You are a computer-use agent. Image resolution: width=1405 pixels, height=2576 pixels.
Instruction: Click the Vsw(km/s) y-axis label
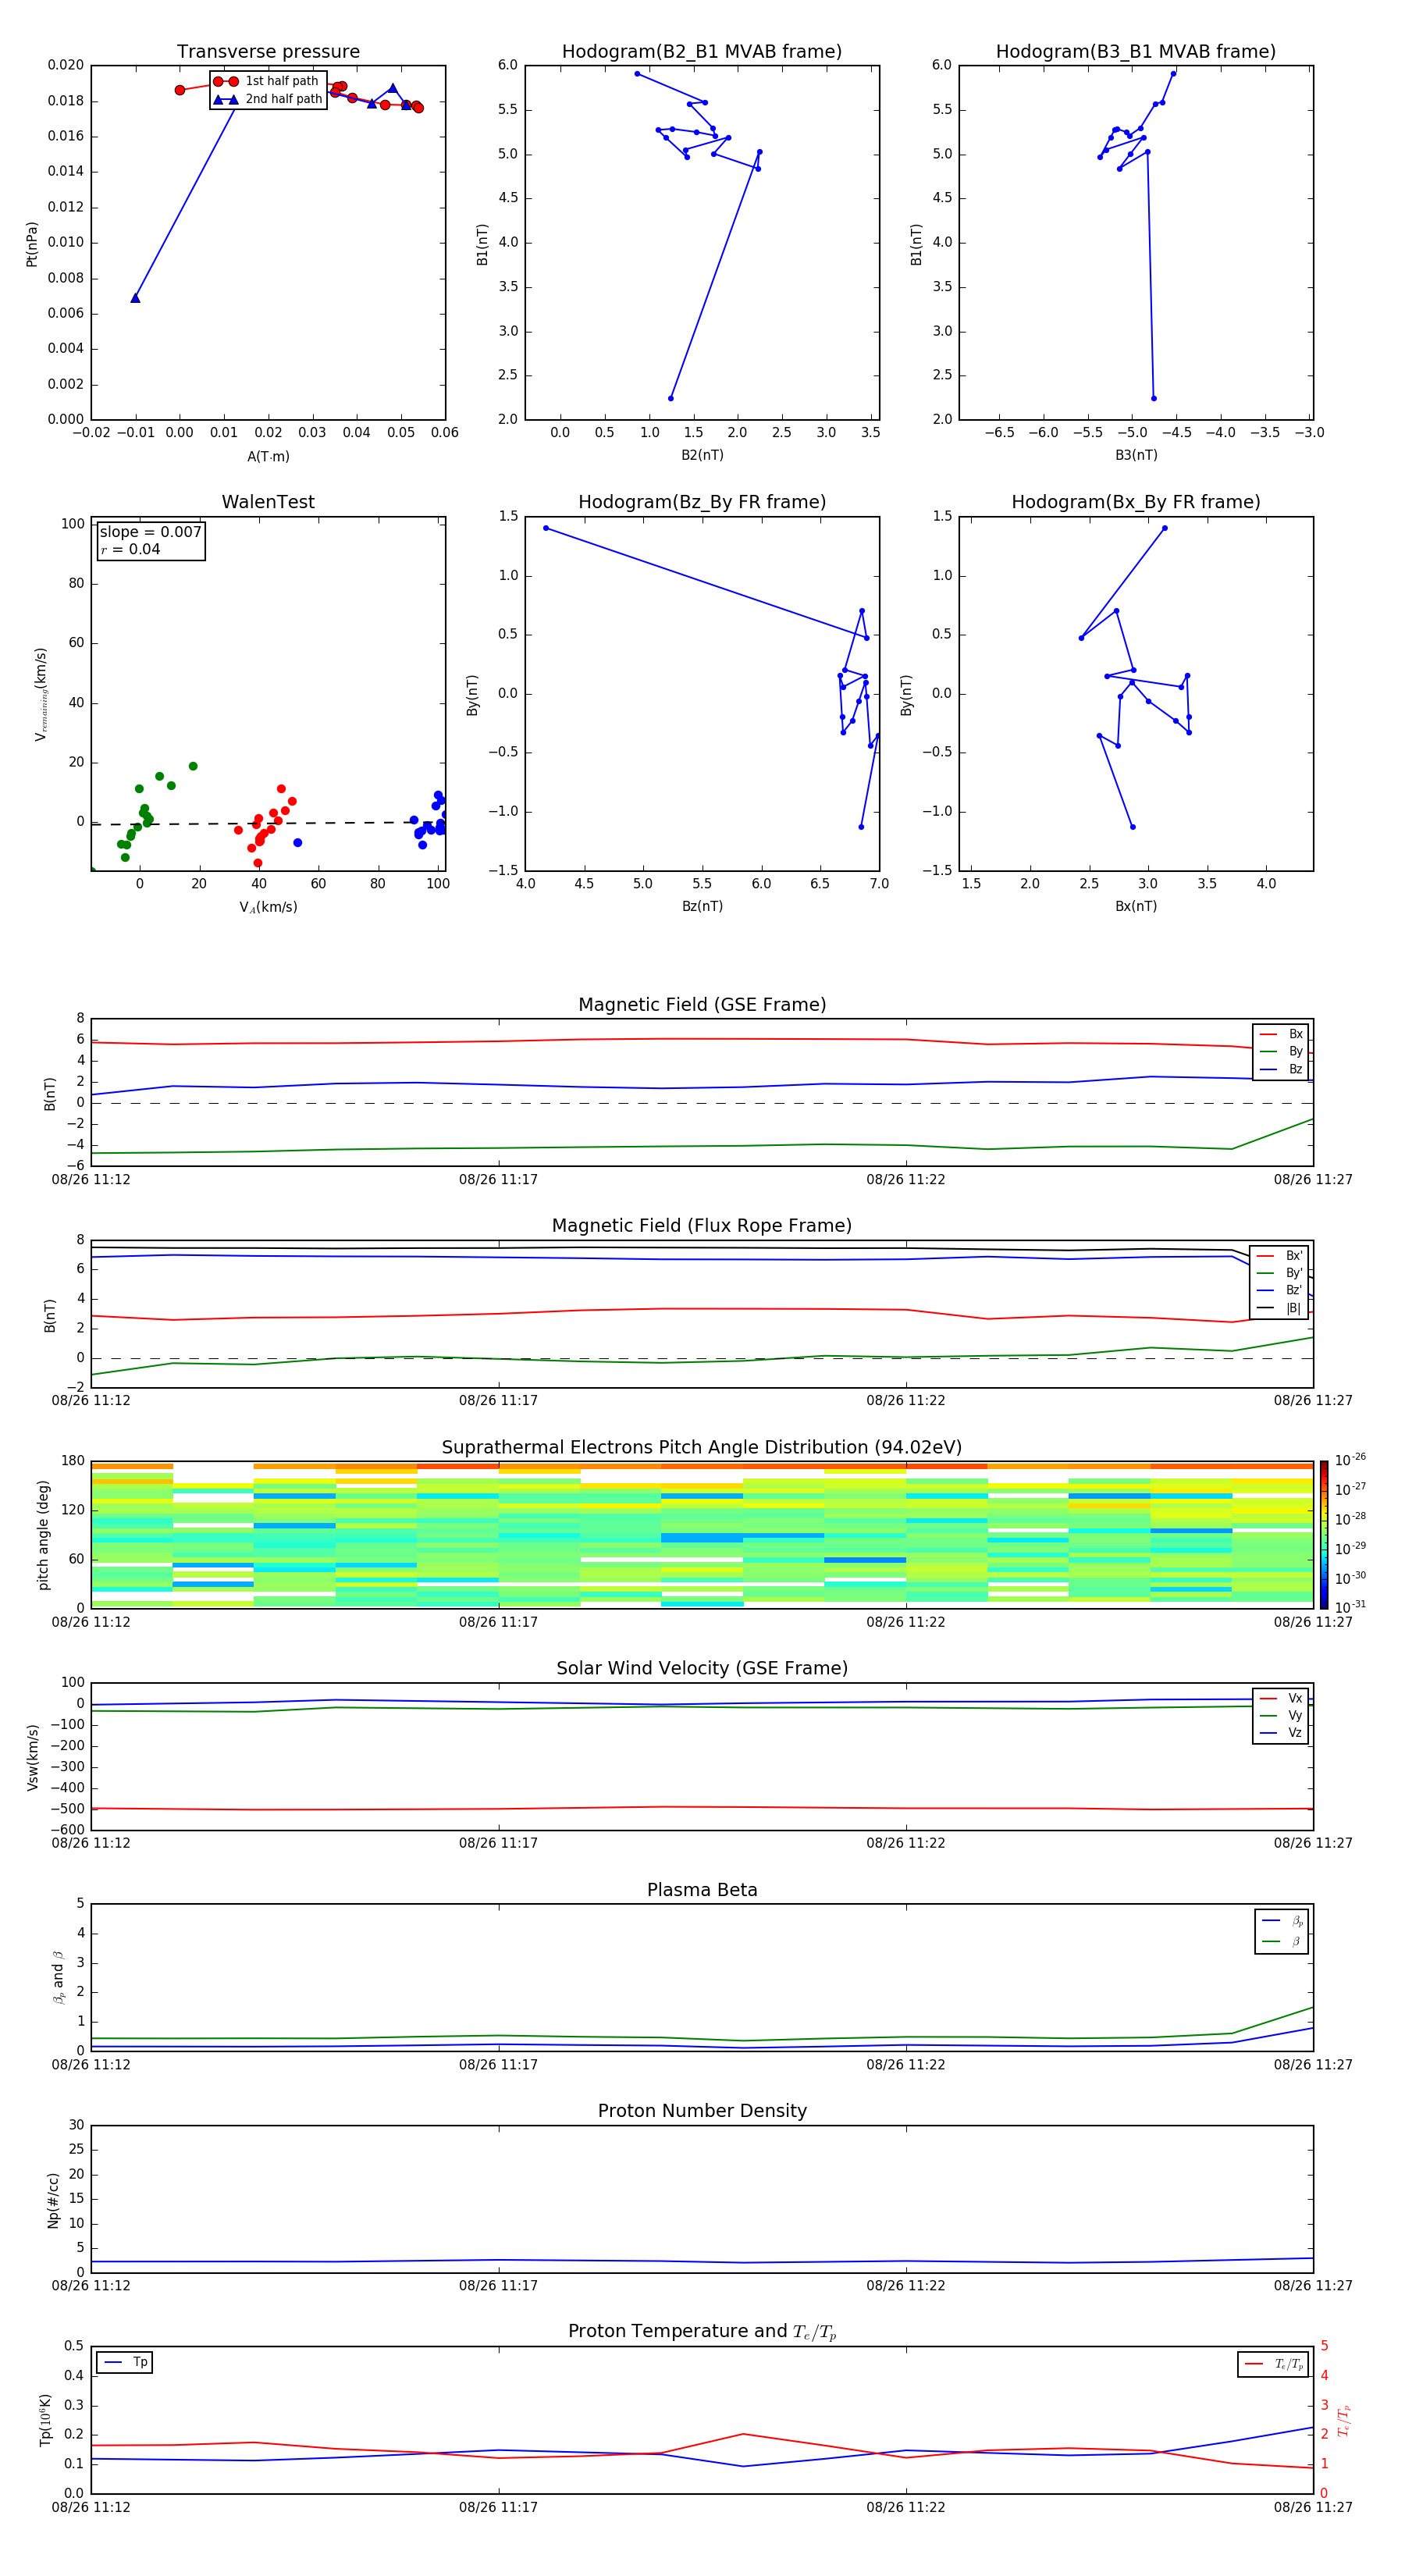pyautogui.click(x=32, y=1757)
